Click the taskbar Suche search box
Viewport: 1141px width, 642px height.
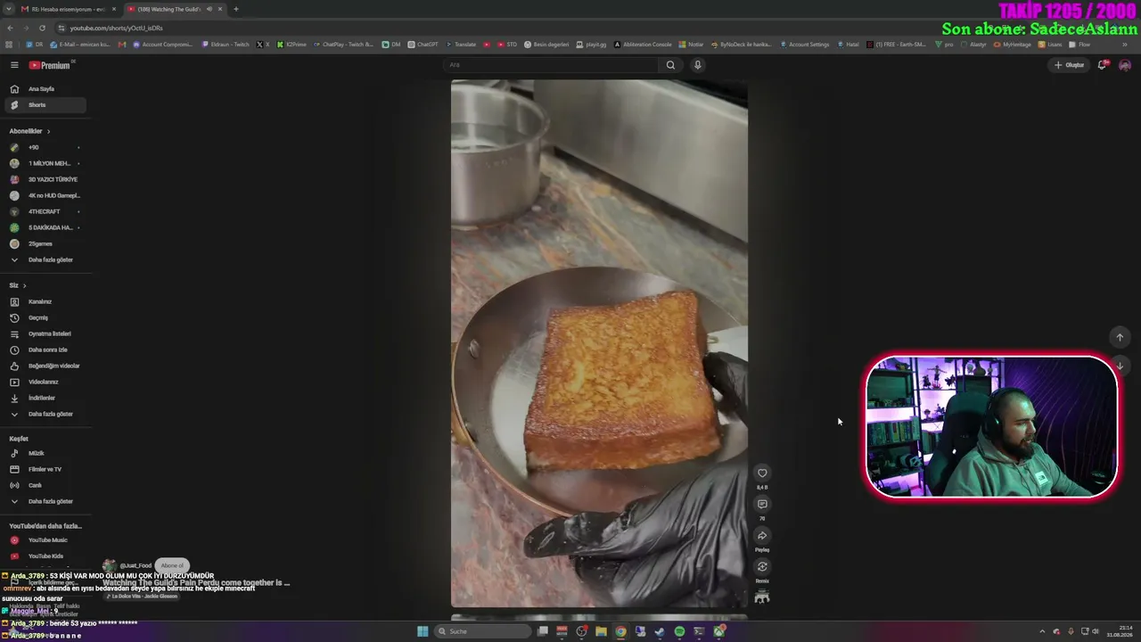click(x=482, y=631)
